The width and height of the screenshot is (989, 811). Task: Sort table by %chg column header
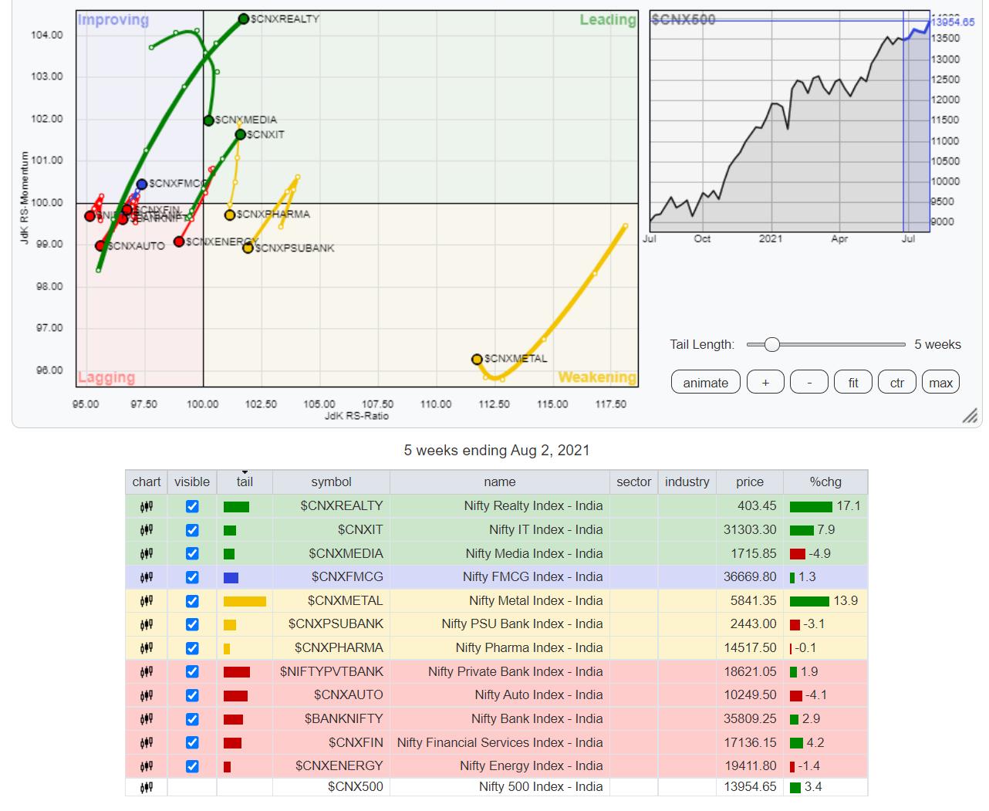[x=825, y=482]
